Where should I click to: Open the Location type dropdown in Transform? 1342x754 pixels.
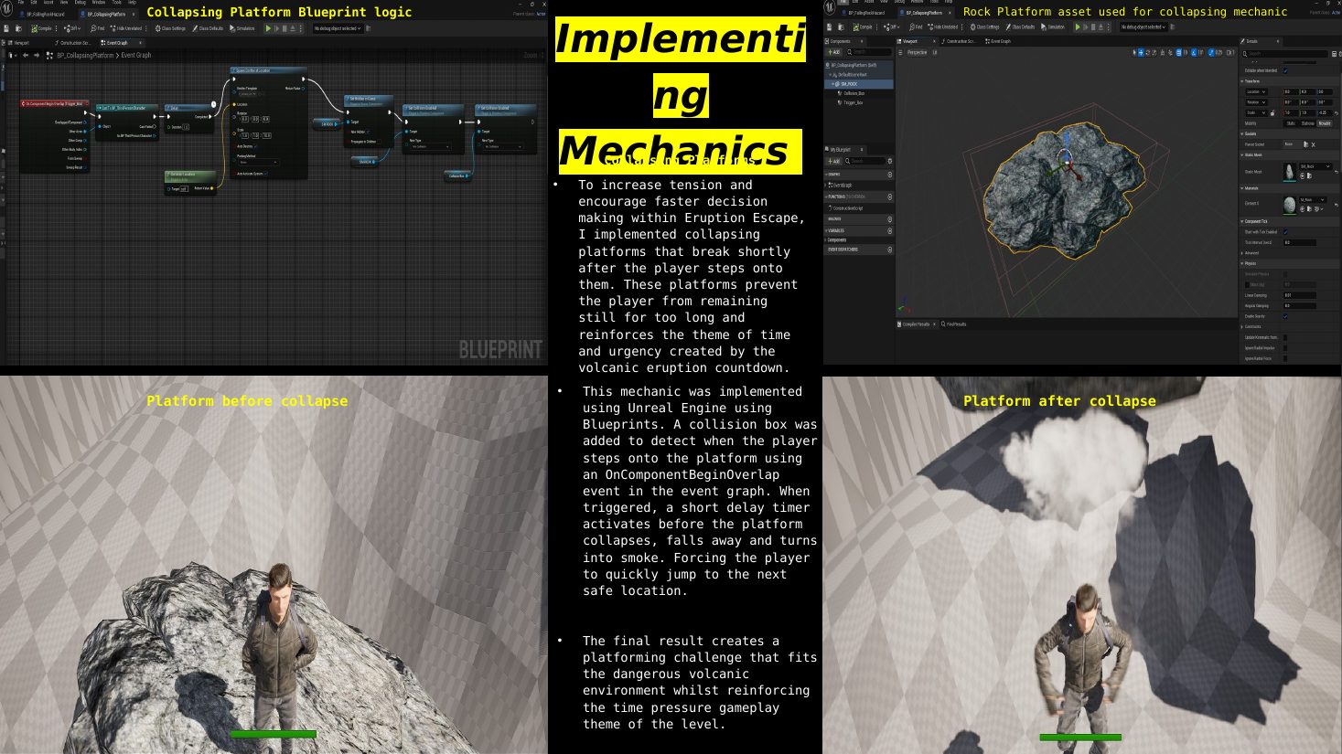[x=1256, y=91]
